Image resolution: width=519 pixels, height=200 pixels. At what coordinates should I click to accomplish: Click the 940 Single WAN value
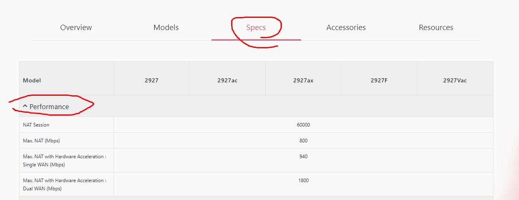303,157
